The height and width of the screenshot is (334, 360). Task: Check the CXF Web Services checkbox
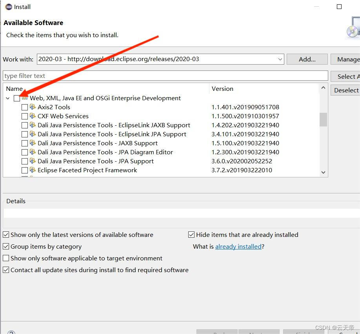coord(25,116)
